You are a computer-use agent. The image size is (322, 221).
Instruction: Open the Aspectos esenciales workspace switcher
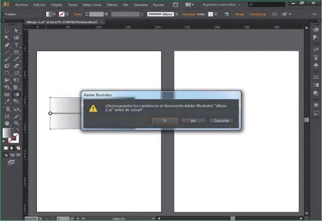point(222,5)
